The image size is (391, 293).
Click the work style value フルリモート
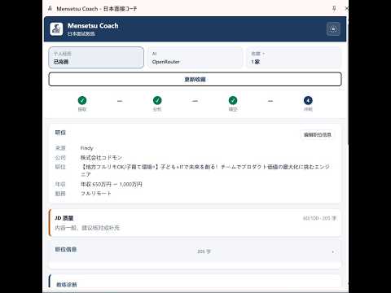(x=96, y=194)
